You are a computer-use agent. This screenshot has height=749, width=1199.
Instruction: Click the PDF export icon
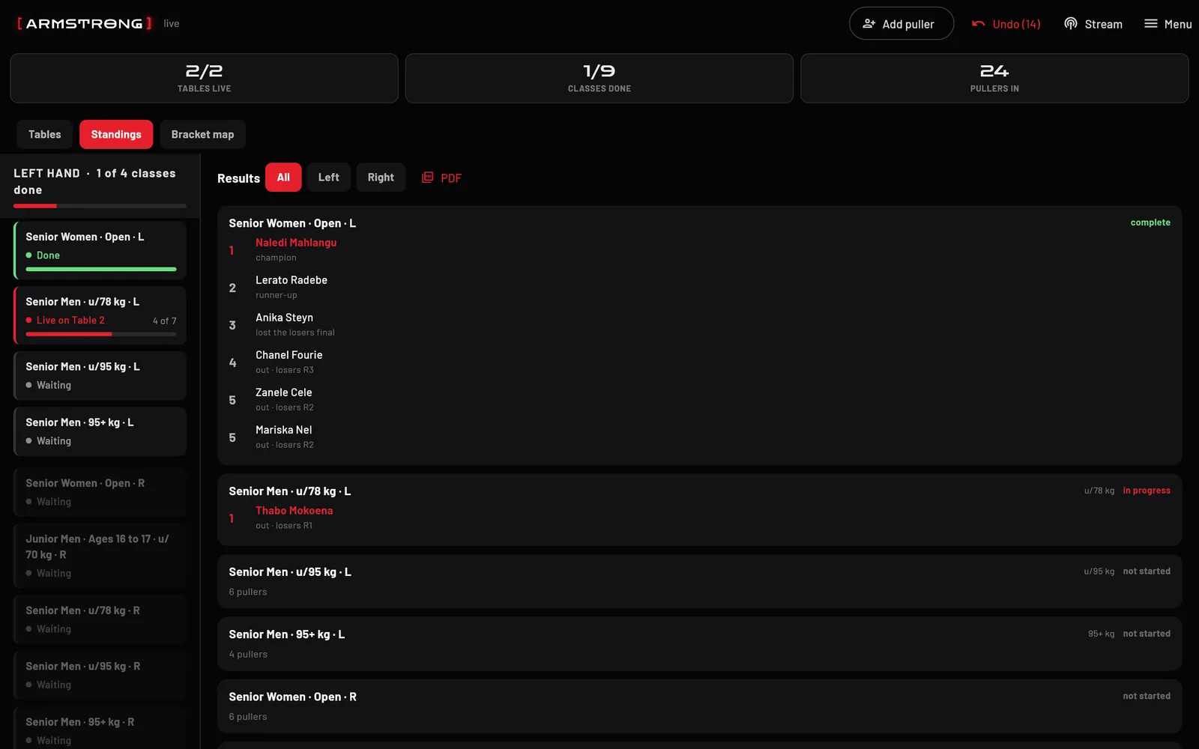point(427,178)
